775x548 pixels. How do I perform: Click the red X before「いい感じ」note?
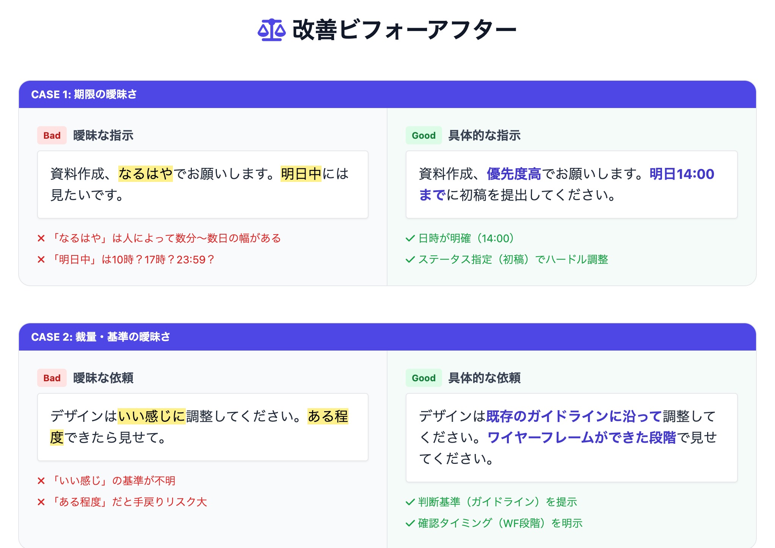(x=41, y=481)
